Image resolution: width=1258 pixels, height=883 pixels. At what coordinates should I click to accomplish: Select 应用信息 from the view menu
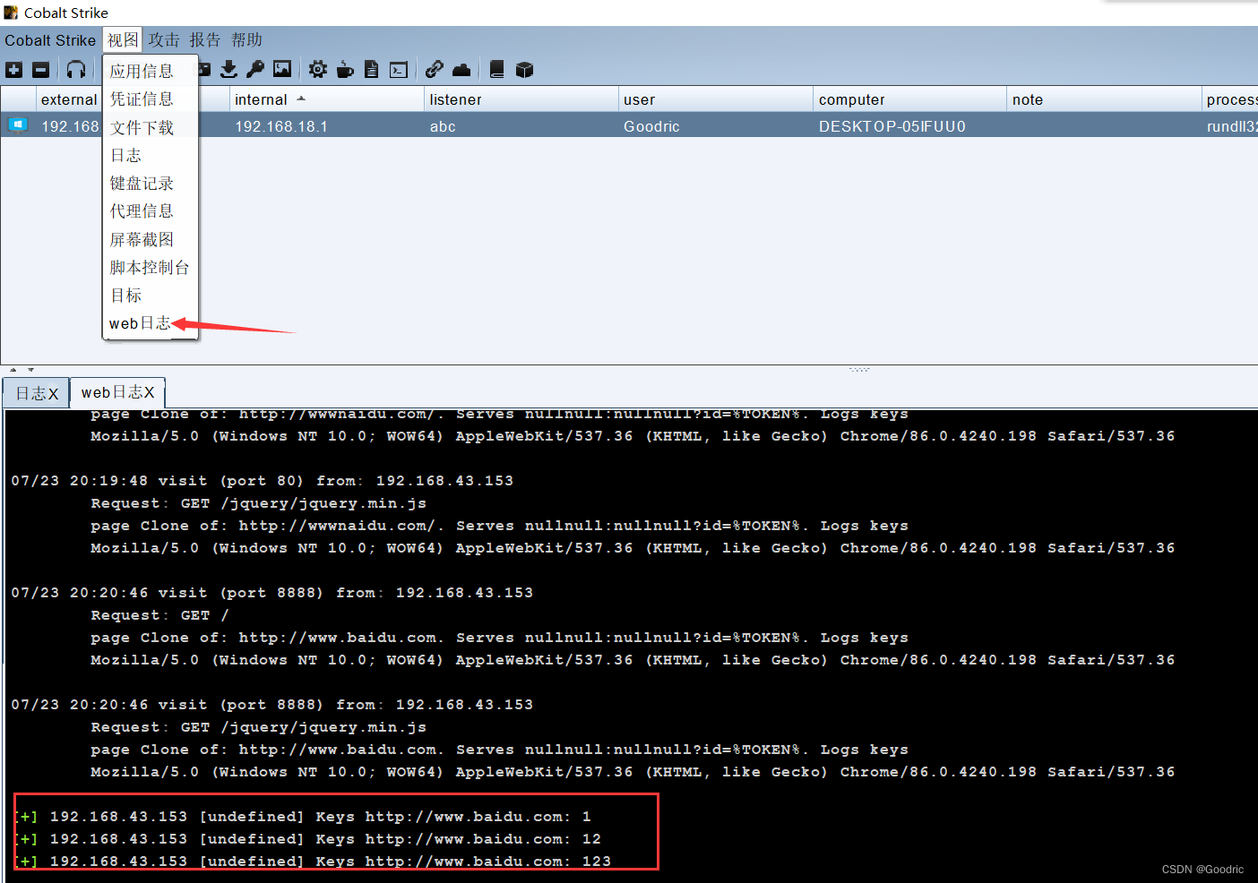(151, 71)
